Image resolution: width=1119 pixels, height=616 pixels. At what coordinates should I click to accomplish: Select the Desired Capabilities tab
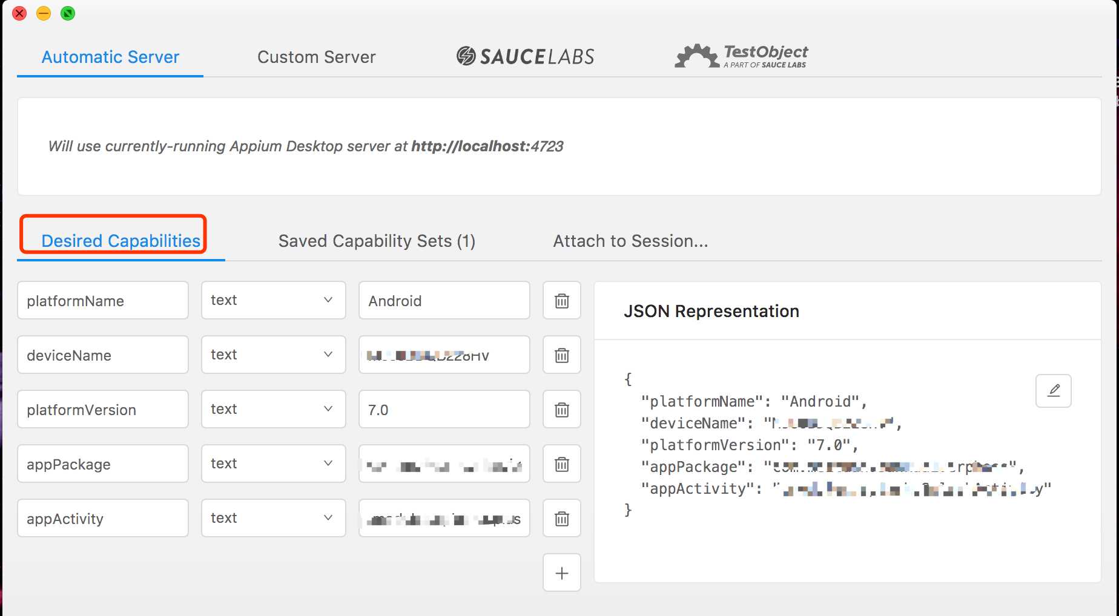(120, 241)
